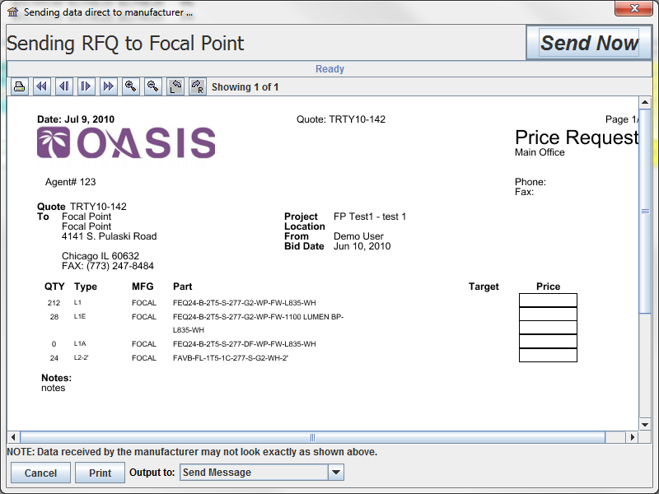The width and height of the screenshot is (659, 494).
Task: Click the vertical scrollbar down arrow
Action: 645,424
